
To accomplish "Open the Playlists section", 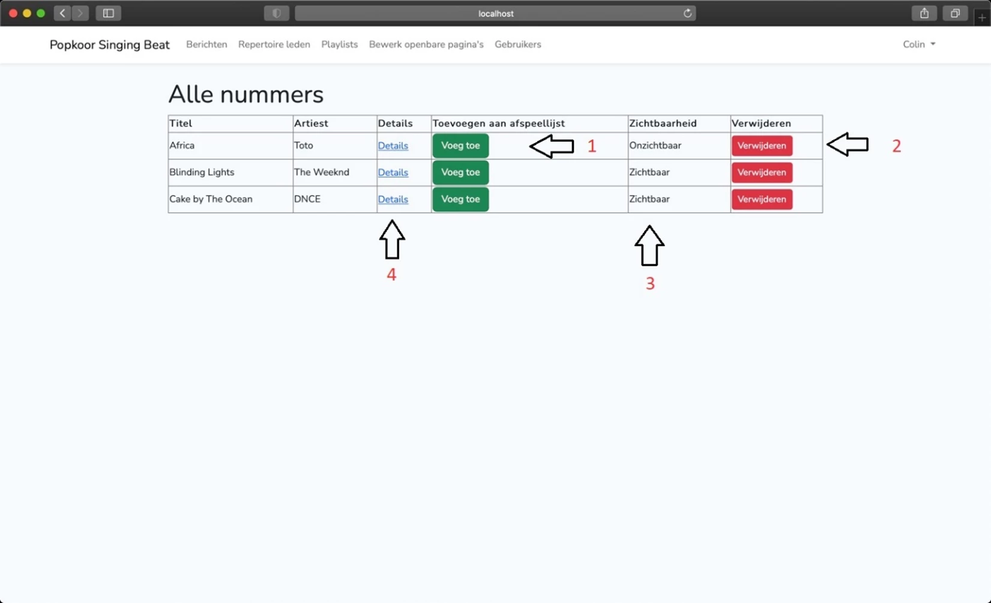I will coord(339,44).
